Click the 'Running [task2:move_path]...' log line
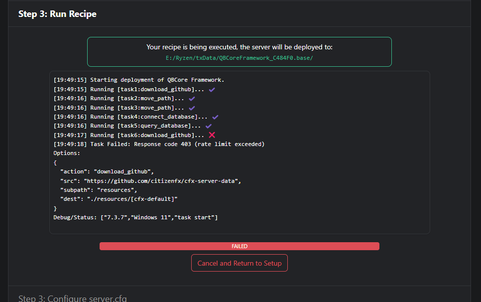The height and width of the screenshot is (302, 481). point(119,99)
